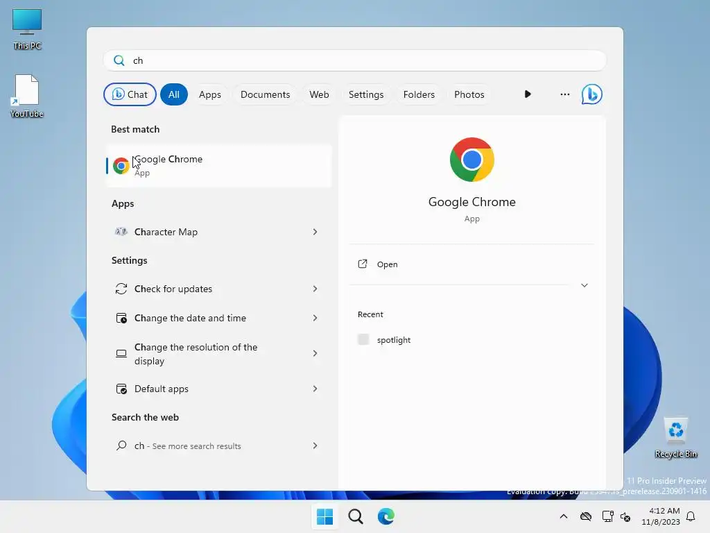The width and height of the screenshot is (710, 533).
Task: Open the Windows Start button
Action: pyautogui.click(x=324, y=516)
